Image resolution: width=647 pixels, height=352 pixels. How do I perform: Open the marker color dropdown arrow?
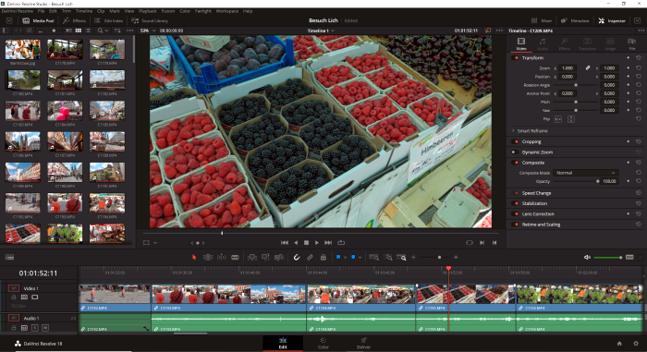(x=360, y=258)
